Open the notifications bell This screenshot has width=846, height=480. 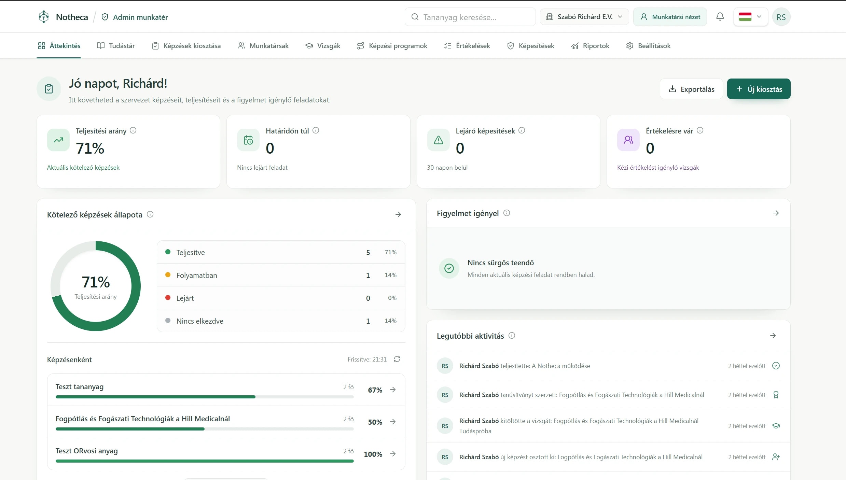[720, 17]
